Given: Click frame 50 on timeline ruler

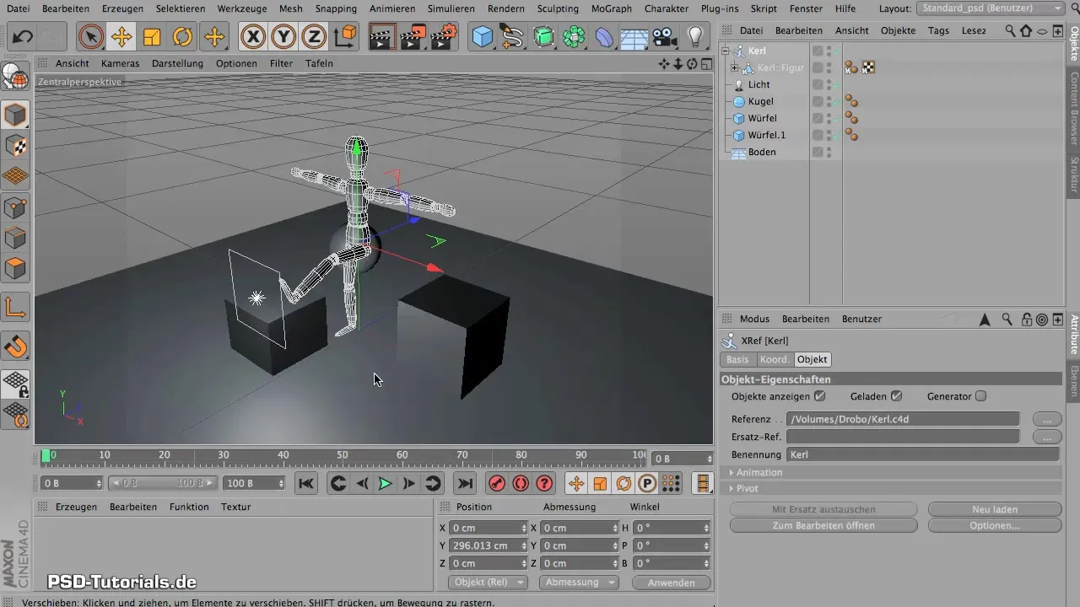Looking at the screenshot, I should click(343, 457).
